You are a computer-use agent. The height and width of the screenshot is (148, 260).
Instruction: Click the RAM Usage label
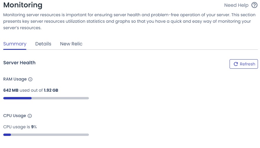(15, 79)
